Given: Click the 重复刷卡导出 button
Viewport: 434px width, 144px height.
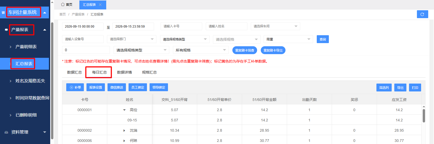Looking at the screenshot, I should (x=273, y=50).
